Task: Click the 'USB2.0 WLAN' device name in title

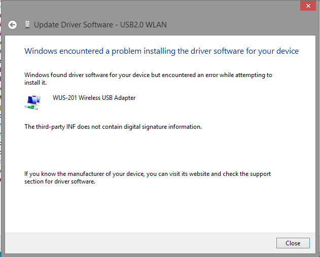Action: (x=144, y=25)
